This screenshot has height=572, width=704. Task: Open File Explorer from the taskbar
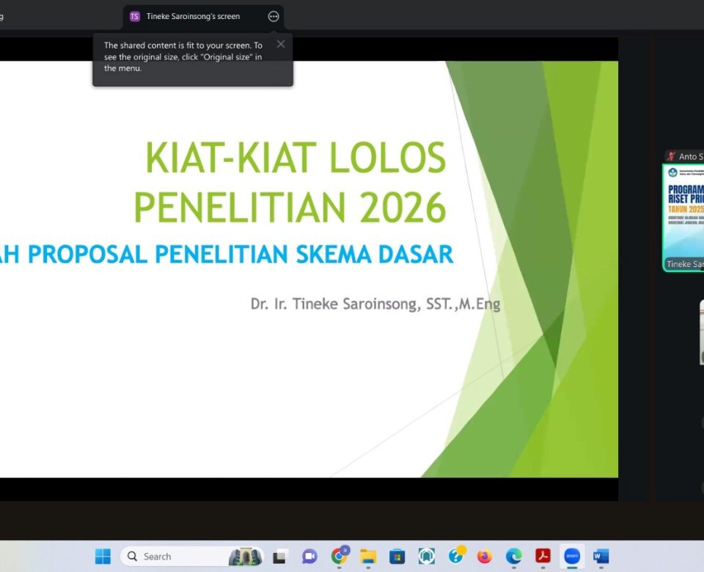pos(368,557)
